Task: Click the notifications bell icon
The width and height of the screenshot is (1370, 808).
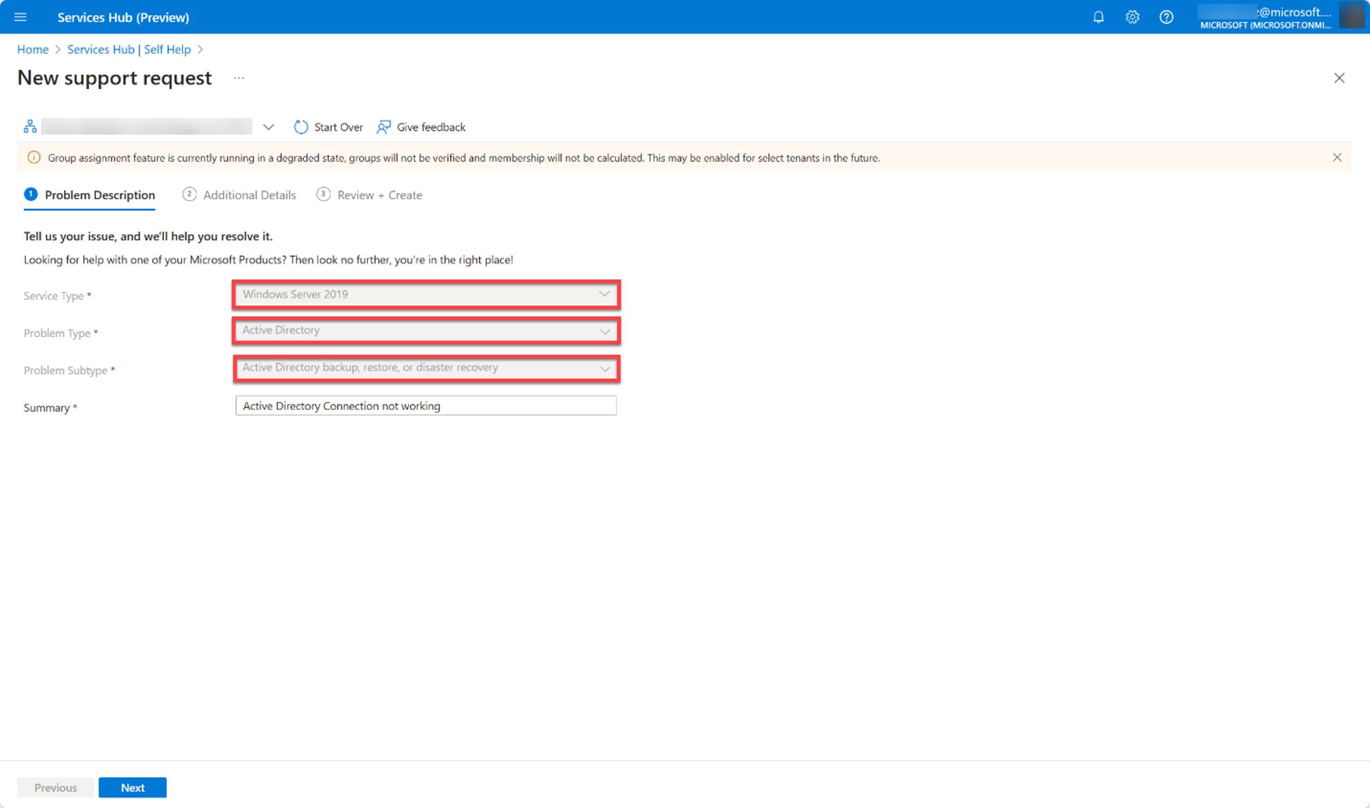Action: pos(1096,16)
